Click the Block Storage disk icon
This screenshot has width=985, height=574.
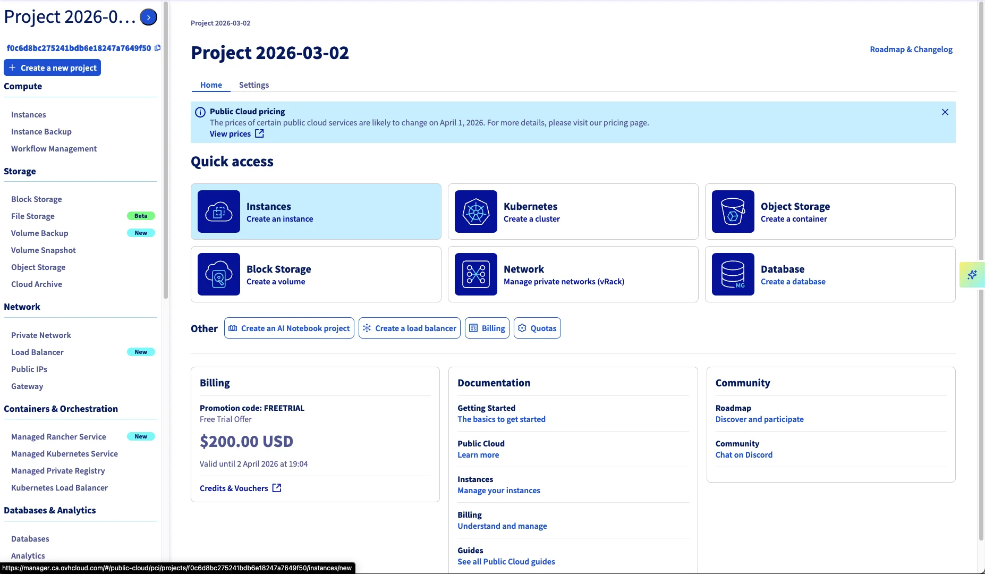click(x=218, y=274)
